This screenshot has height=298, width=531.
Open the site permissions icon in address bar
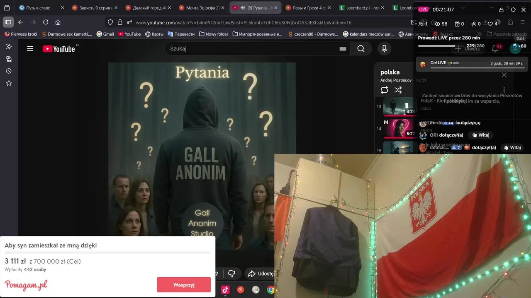point(129,22)
